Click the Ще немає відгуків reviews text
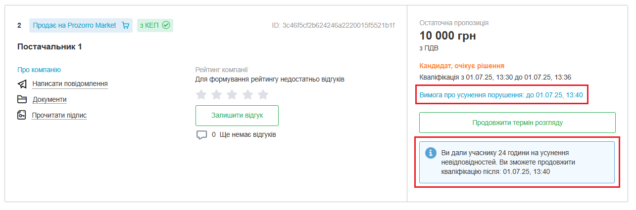This screenshot has width=636, height=210. point(247,134)
